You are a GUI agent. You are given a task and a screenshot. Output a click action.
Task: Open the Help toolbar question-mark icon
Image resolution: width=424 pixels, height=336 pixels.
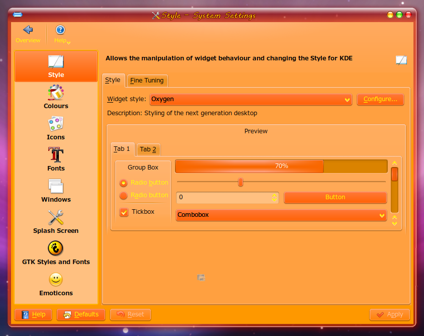tap(60, 30)
